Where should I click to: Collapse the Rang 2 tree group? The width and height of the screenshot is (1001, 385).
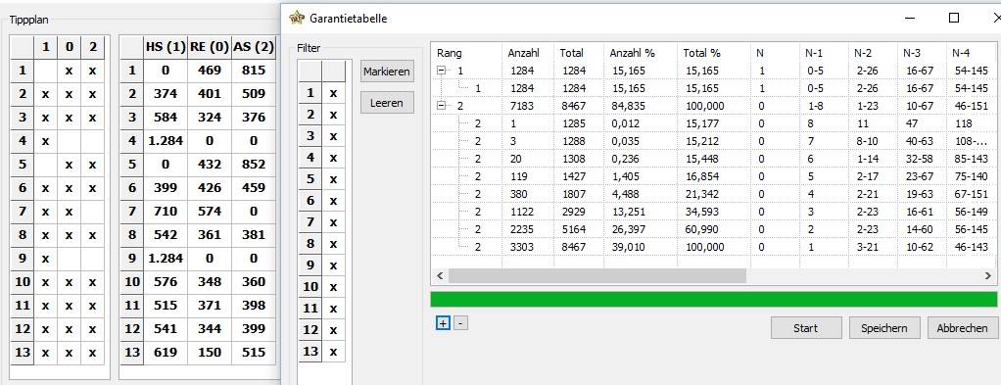pos(441,106)
